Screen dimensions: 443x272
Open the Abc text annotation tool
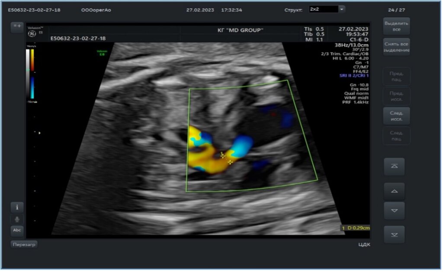pyautogui.click(x=17, y=231)
